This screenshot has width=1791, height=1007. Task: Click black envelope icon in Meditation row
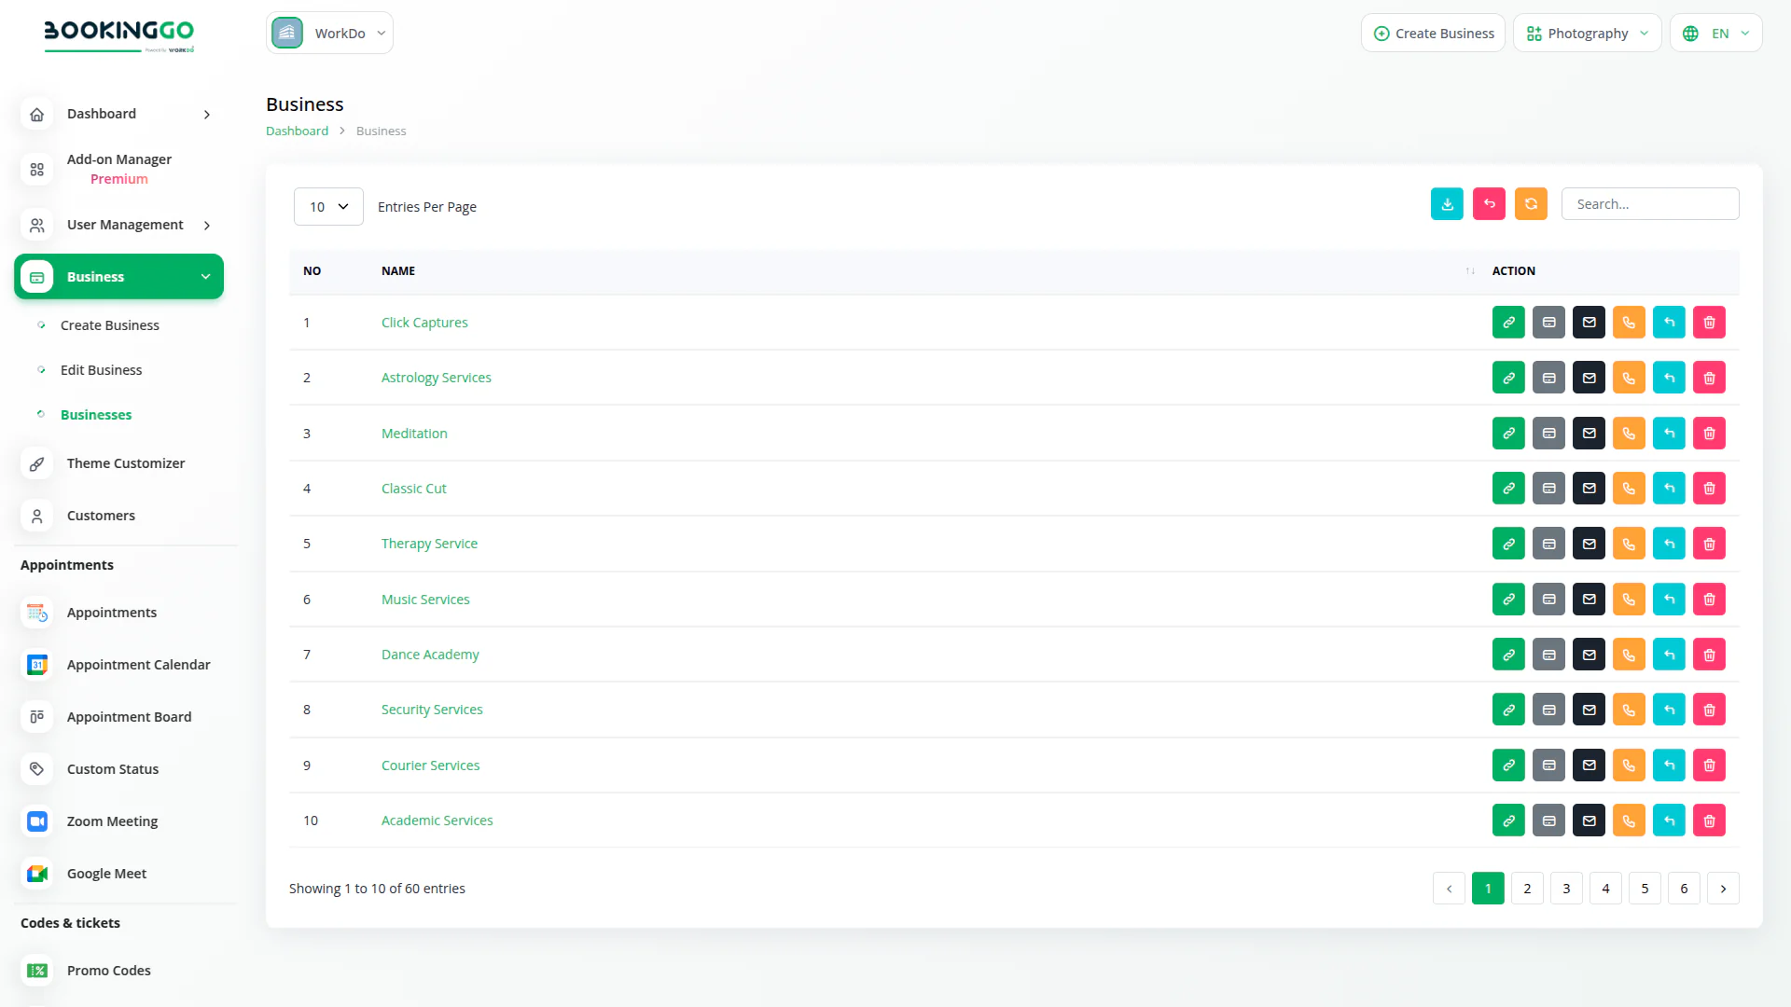(x=1589, y=434)
